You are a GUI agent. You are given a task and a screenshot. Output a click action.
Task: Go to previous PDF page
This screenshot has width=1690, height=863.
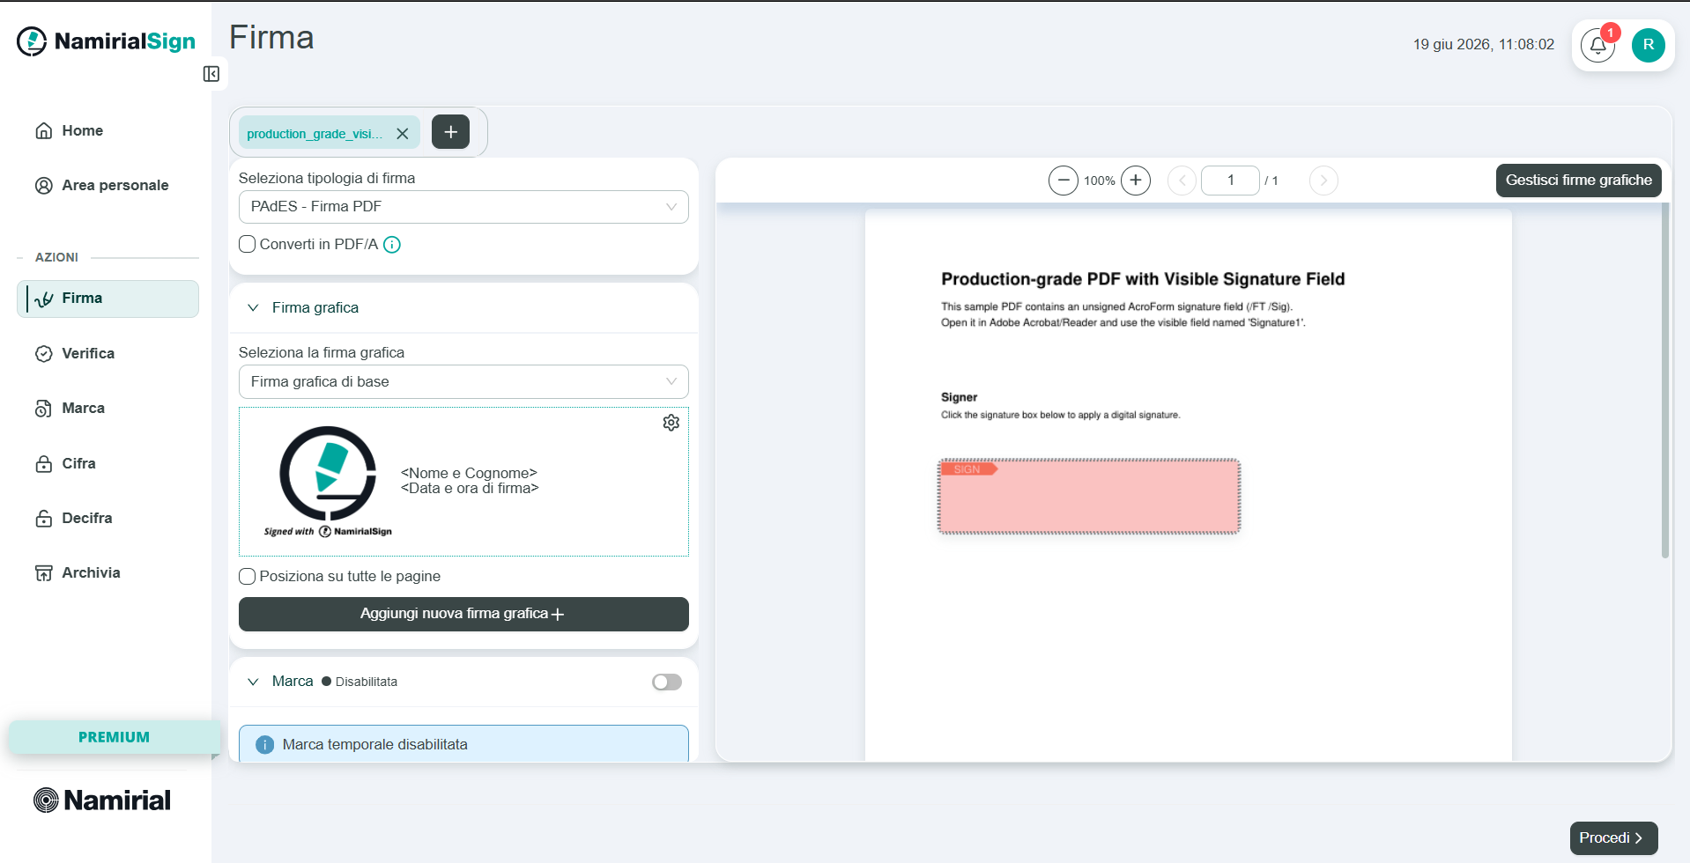click(1182, 181)
